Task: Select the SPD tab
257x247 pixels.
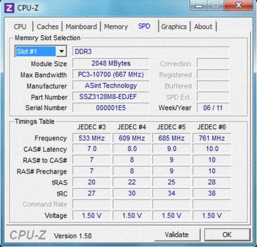Action: pyautogui.click(x=144, y=26)
